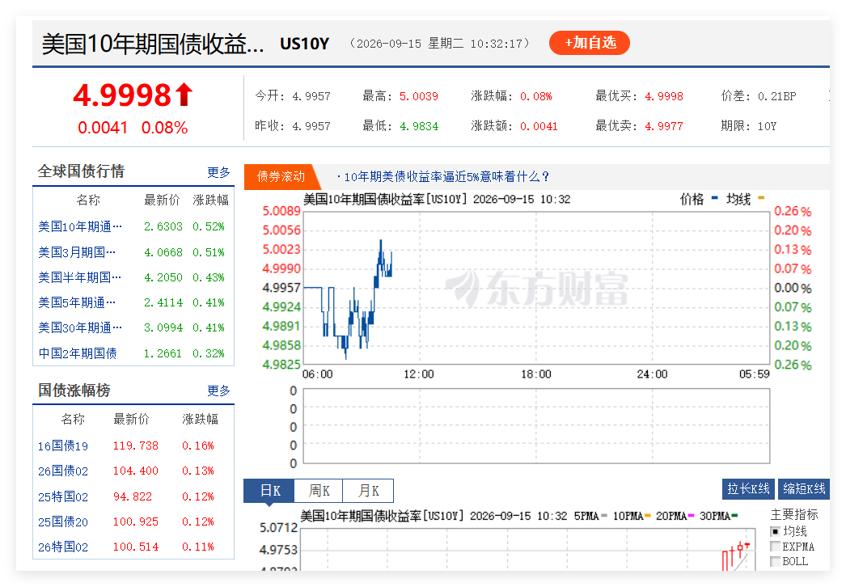
Task: Open the 26特国02 bond link
Action: coord(62,547)
